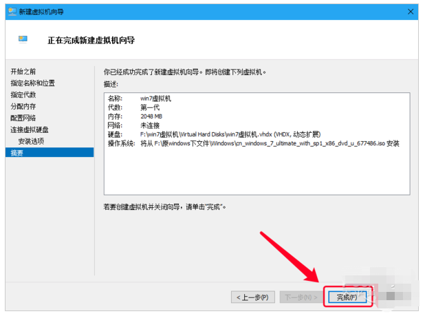The image size is (425, 316).
Task: Close the 新建虚拟机向导 window
Action: [x=411, y=12]
